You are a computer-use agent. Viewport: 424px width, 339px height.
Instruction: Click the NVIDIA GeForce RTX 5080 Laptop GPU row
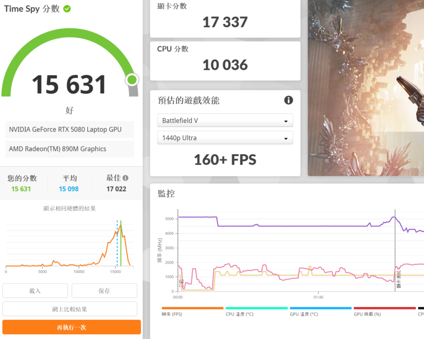[x=70, y=129]
